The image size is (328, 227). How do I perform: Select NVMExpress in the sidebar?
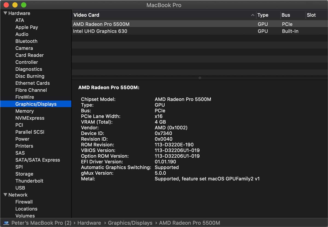(30, 118)
